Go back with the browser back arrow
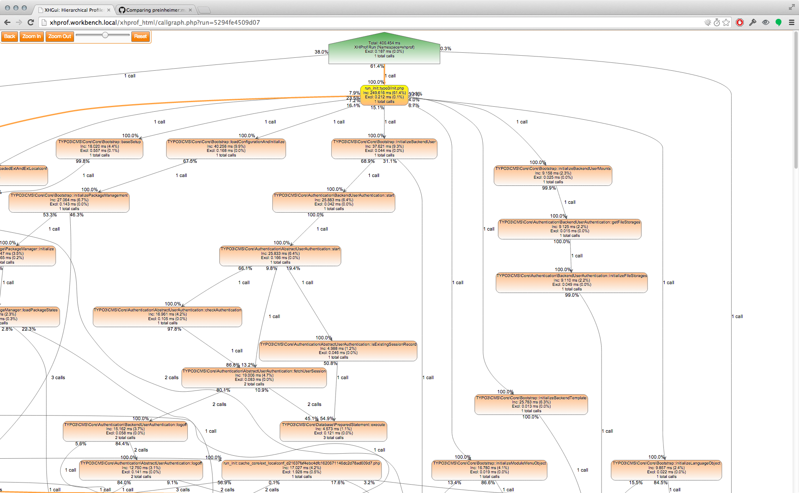 tap(7, 23)
